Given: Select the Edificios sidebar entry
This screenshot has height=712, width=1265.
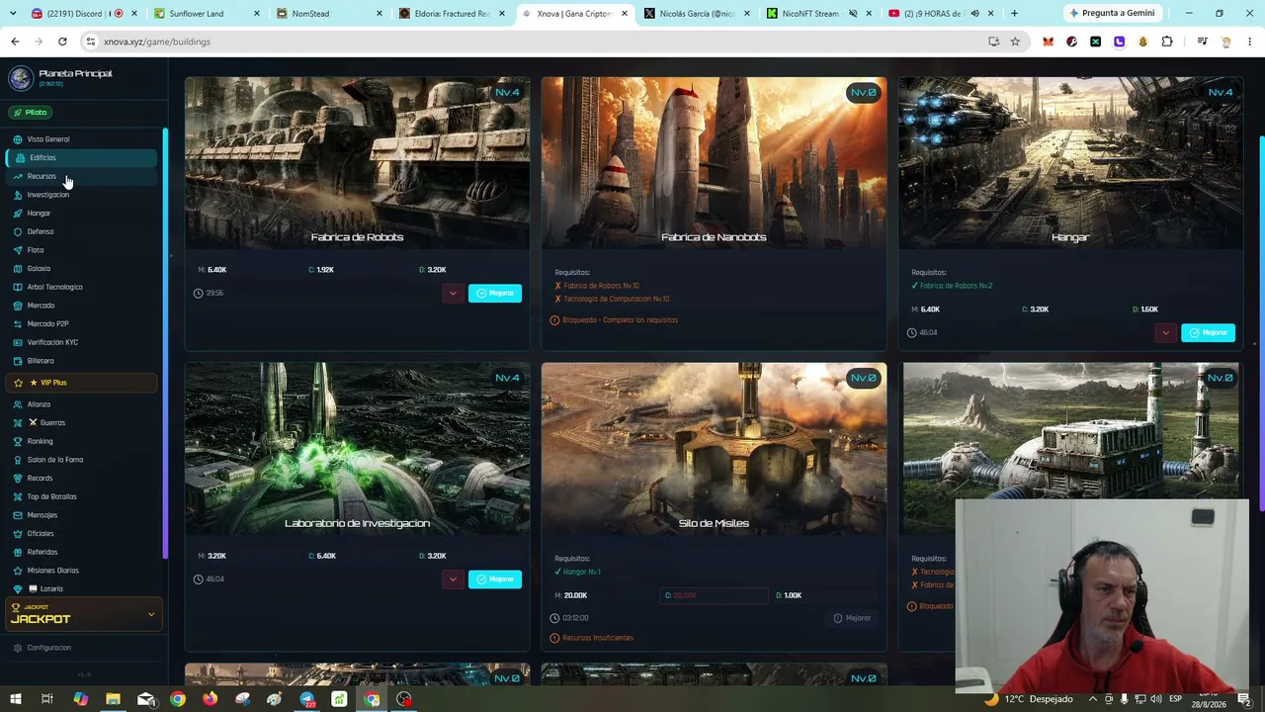Looking at the screenshot, I should click(81, 158).
